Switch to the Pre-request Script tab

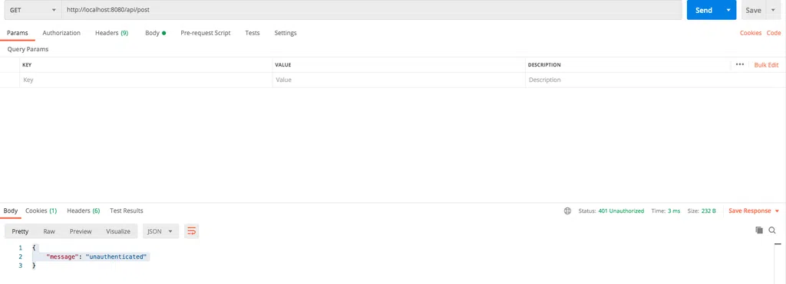click(x=206, y=33)
